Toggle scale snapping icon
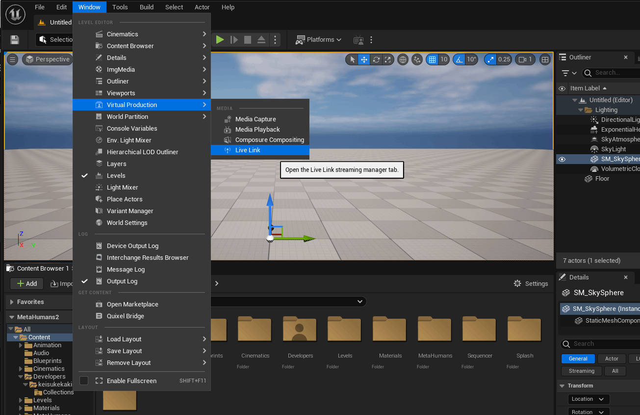Viewport: 640px width, 415px height. tap(490, 59)
